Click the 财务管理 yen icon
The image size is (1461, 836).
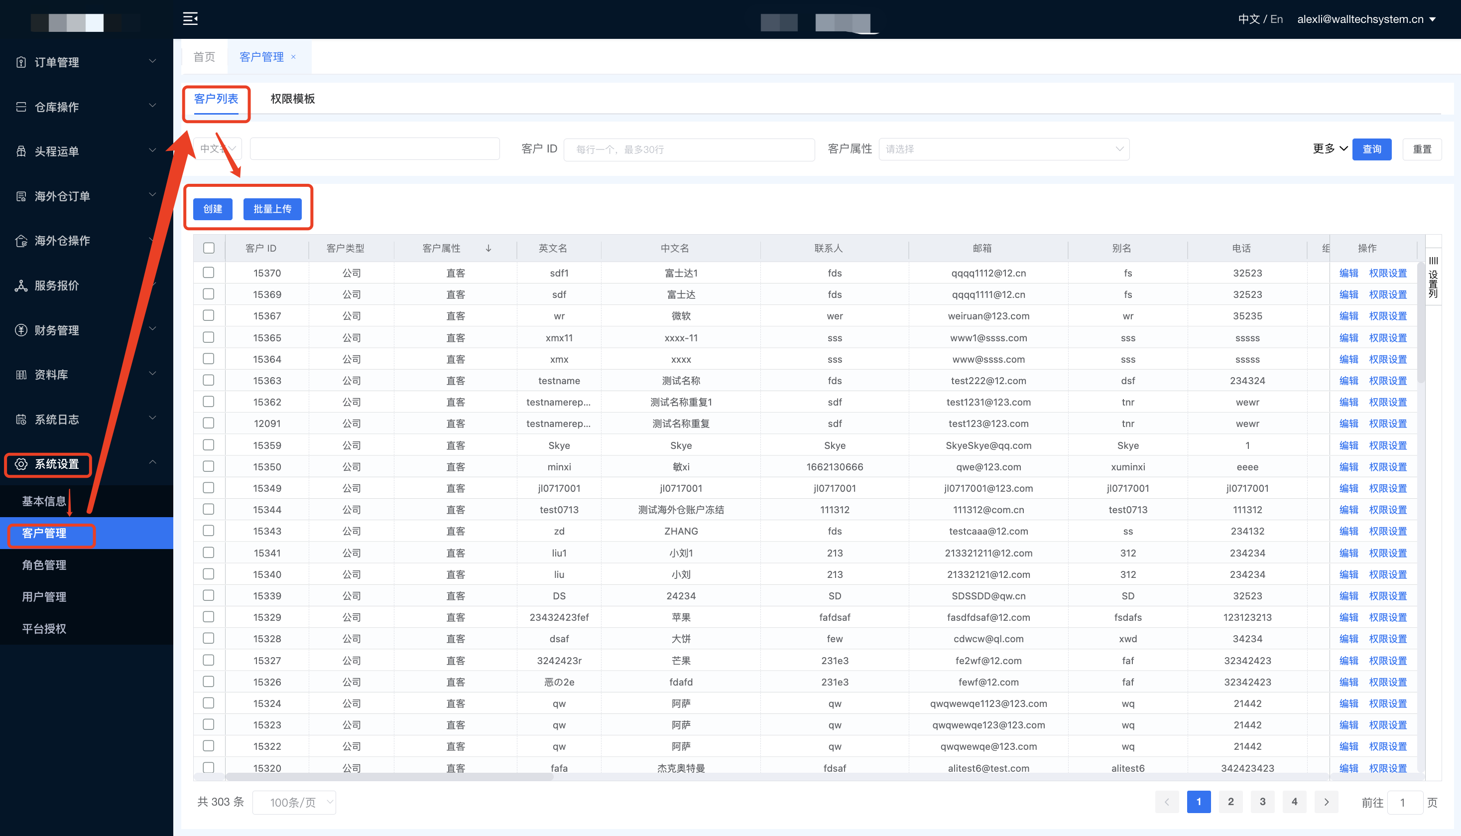click(x=21, y=330)
